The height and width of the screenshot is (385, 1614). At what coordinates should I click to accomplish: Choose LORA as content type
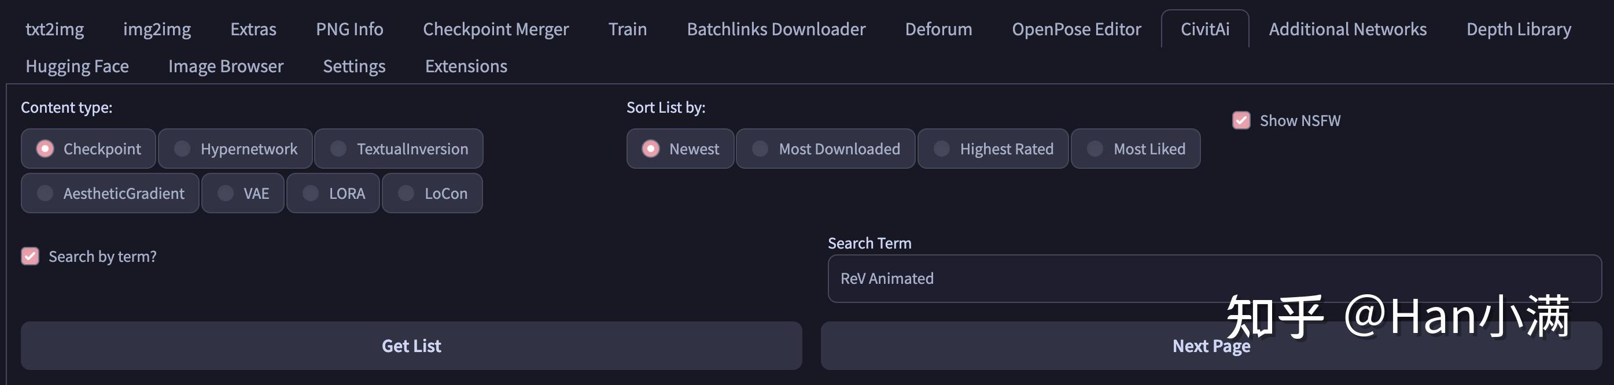333,193
